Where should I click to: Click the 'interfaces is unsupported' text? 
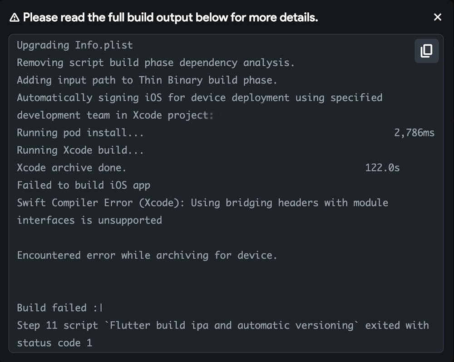[x=89, y=220]
